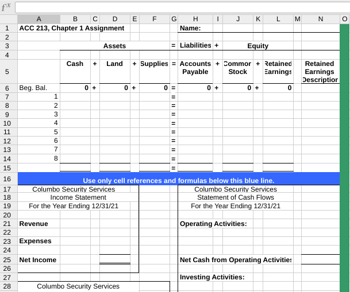The width and height of the screenshot is (350, 292).
Task: Click the formula bar input field
Action: click(x=182, y=7)
